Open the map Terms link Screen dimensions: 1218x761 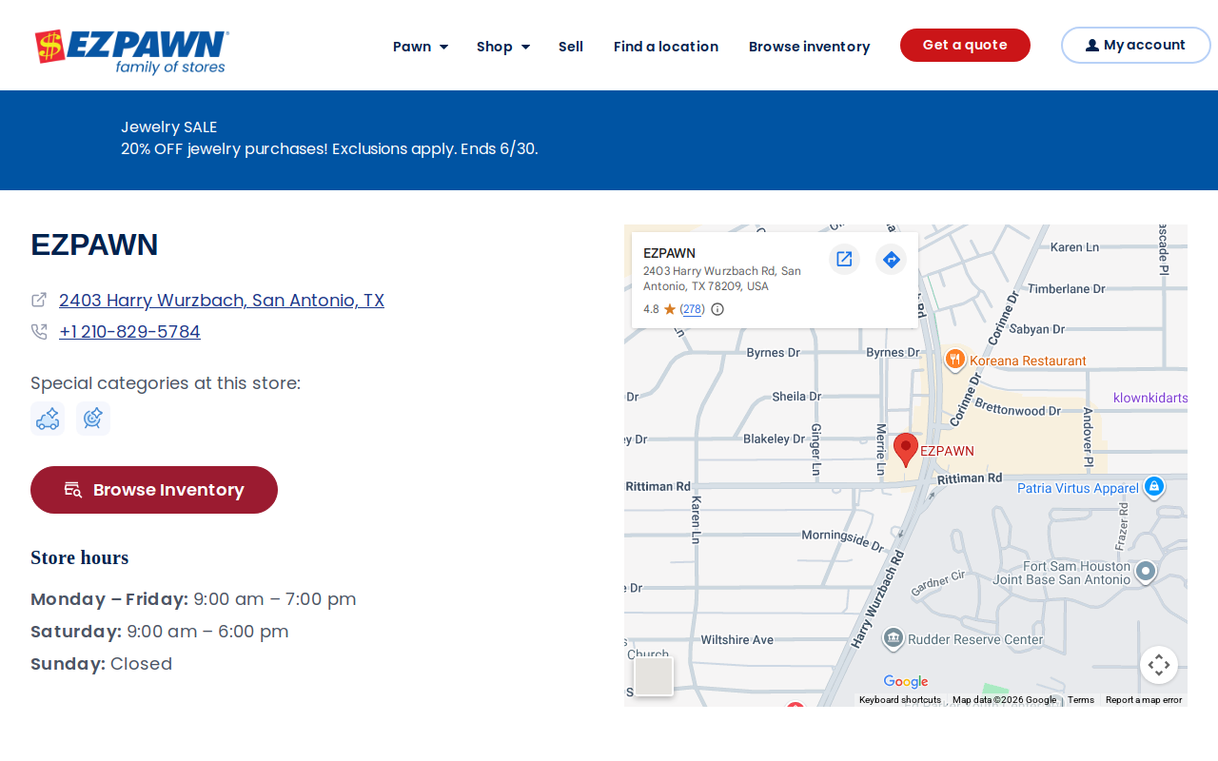pos(1081,700)
